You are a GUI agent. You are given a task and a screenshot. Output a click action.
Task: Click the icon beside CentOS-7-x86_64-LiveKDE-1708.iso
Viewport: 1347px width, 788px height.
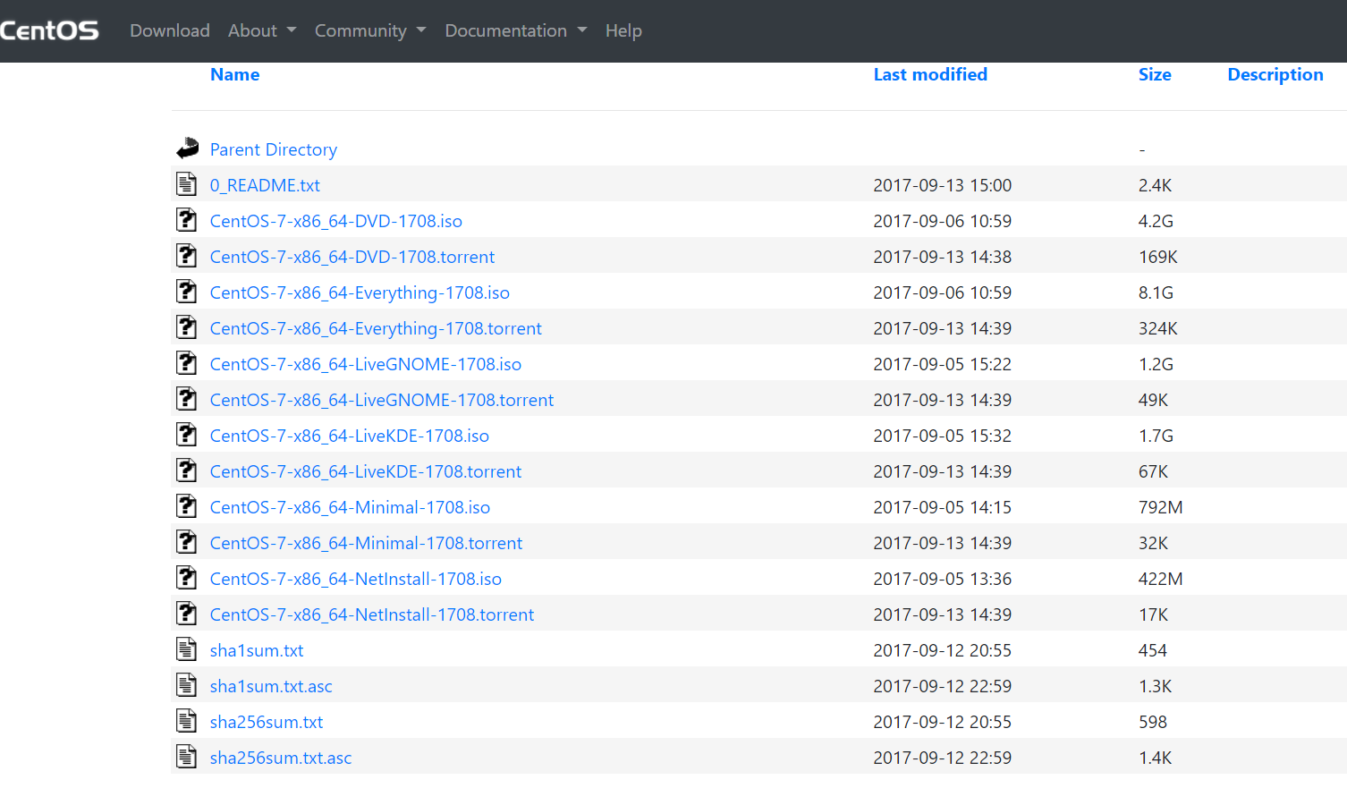point(186,435)
